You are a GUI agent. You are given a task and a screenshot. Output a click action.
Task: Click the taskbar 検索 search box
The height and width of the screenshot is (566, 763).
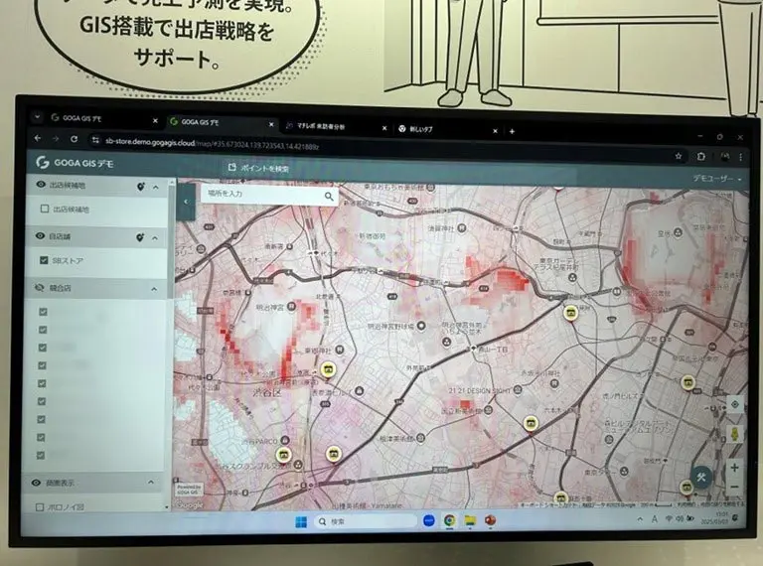[365, 521]
